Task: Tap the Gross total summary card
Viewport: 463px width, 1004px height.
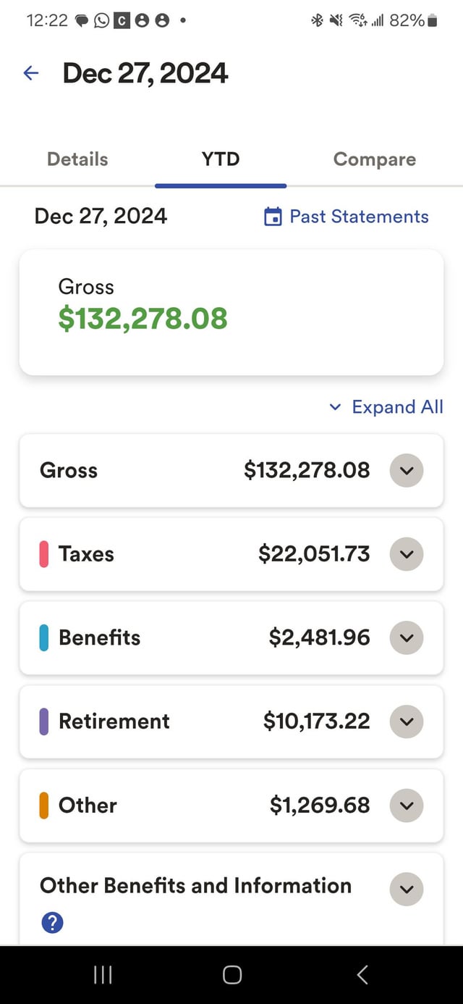Action: click(x=231, y=312)
